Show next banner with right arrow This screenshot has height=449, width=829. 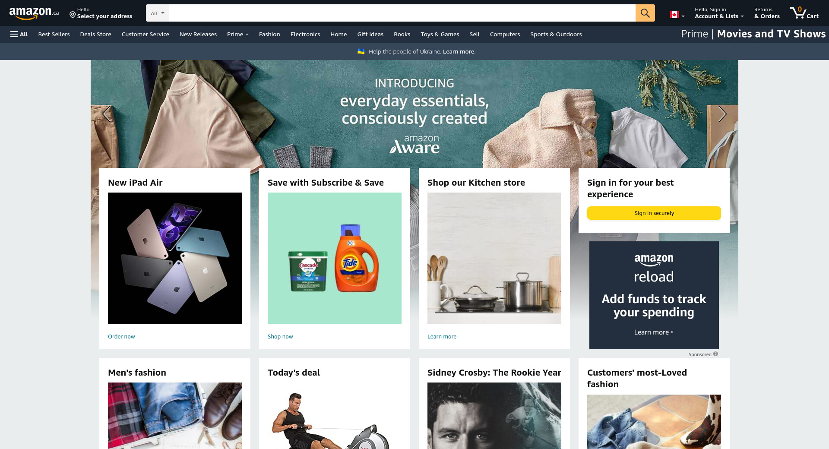tap(722, 114)
